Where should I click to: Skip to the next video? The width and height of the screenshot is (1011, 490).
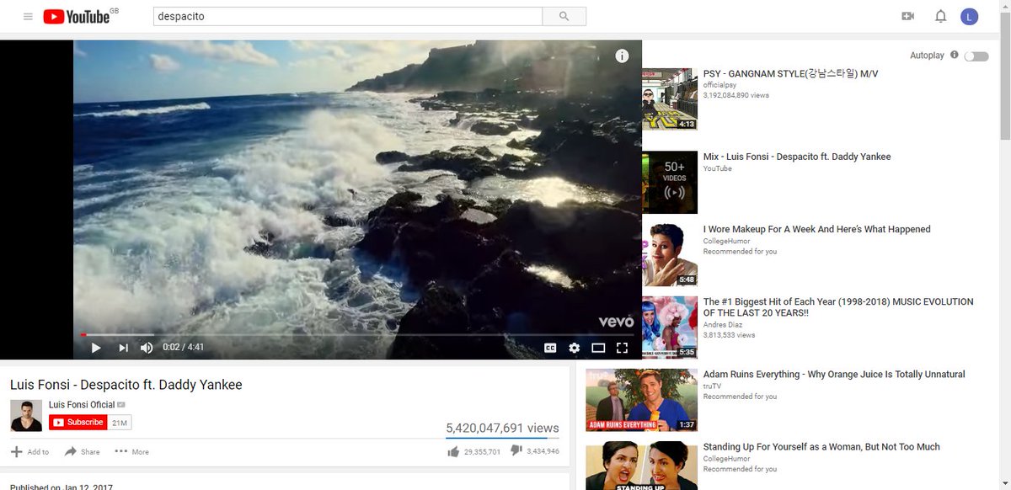pyautogui.click(x=123, y=348)
